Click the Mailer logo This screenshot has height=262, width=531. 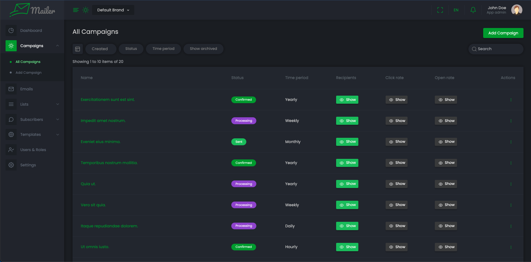click(32, 10)
